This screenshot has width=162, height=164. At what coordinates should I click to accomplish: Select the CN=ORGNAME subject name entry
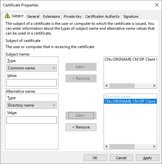pos(130,59)
